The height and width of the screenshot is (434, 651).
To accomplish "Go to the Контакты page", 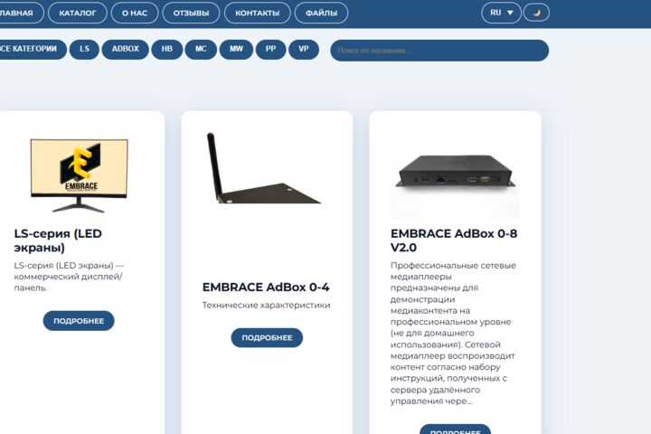I will 258,13.
